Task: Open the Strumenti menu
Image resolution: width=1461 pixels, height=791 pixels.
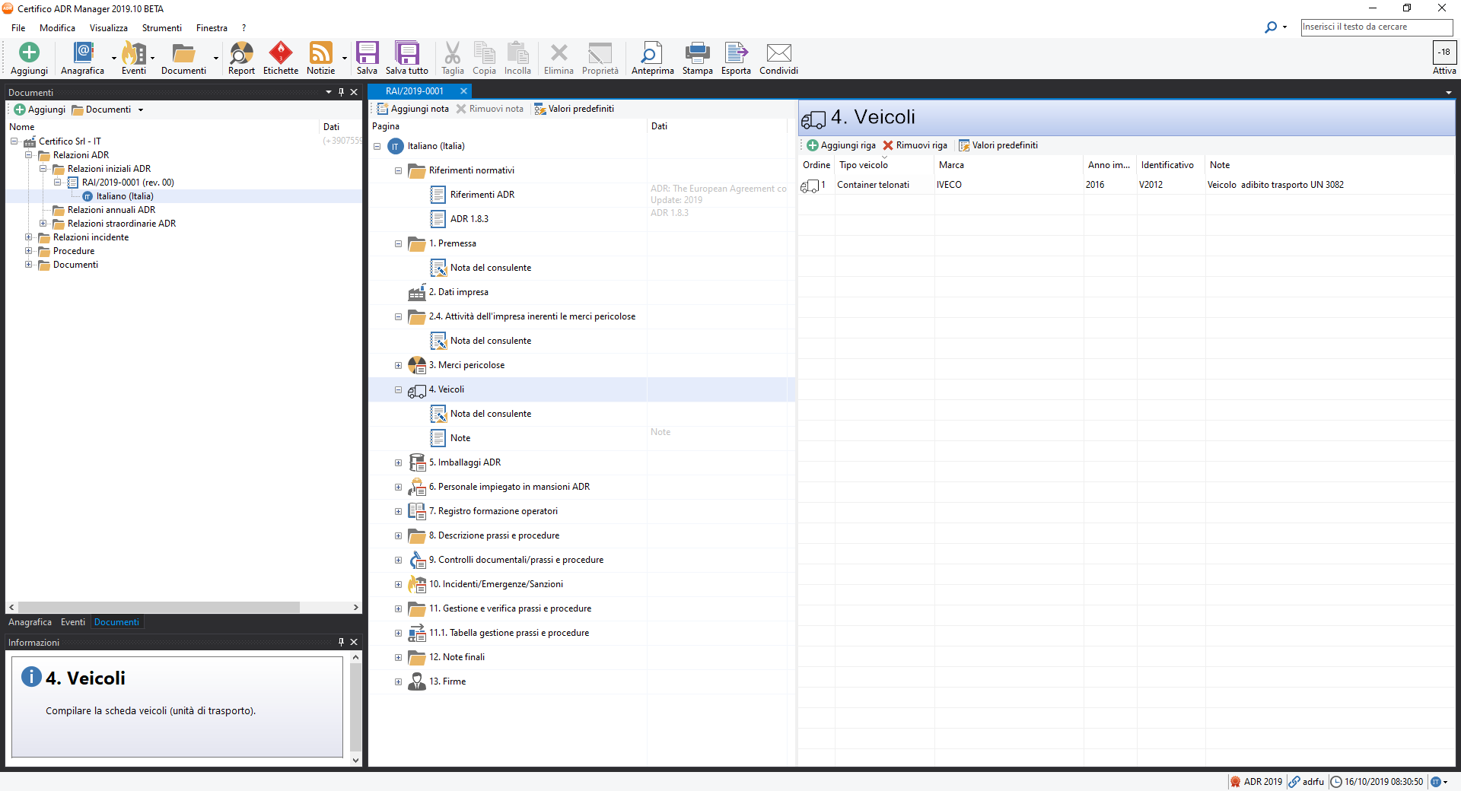Action: [161, 28]
